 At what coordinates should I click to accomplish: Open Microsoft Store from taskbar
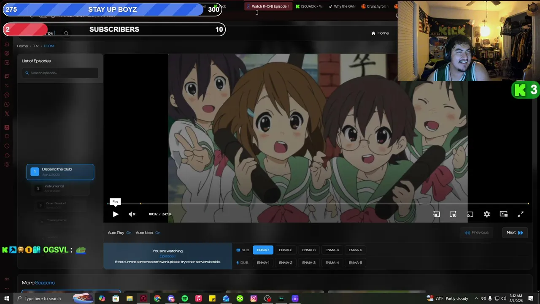point(116,299)
